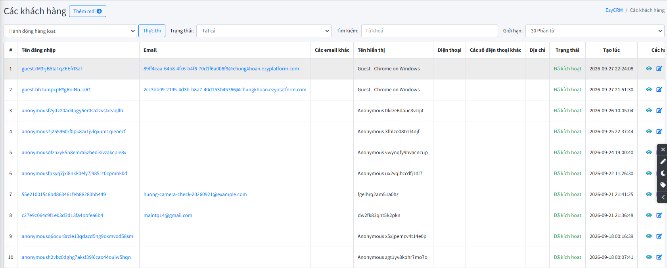Toggle dark mode with the moon icon

[x=663, y=173]
